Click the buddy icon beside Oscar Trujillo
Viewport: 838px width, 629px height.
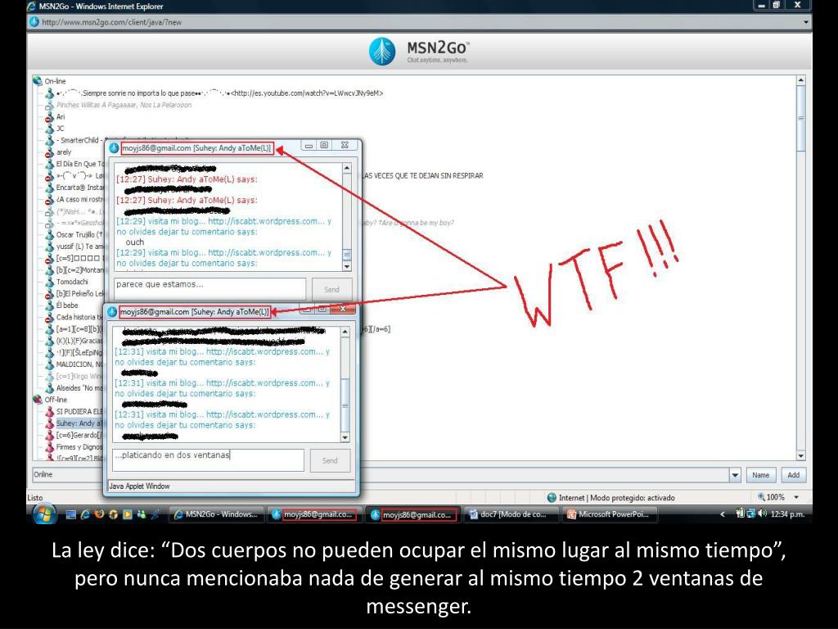pyautogui.click(x=50, y=234)
